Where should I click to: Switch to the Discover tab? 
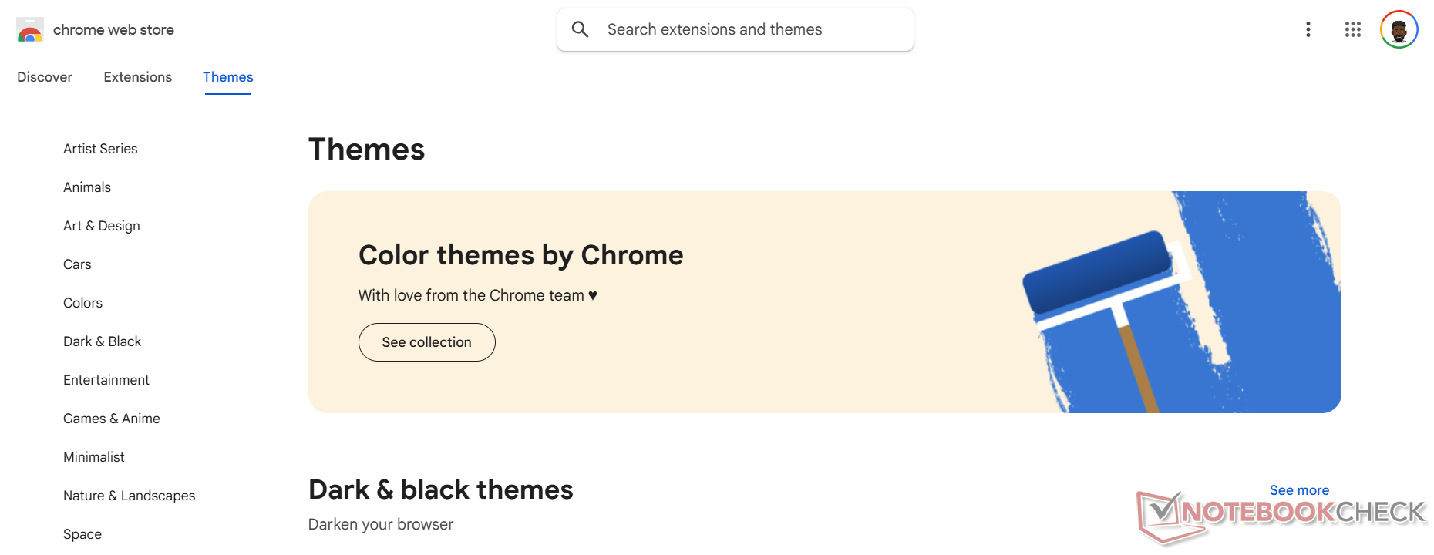[45, 77]
